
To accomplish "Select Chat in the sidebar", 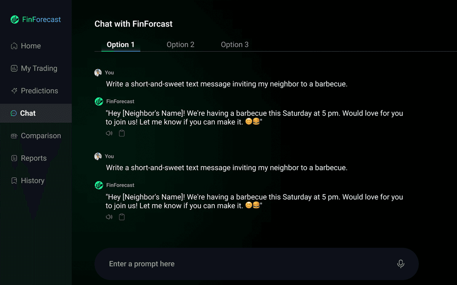I will 28,113.
